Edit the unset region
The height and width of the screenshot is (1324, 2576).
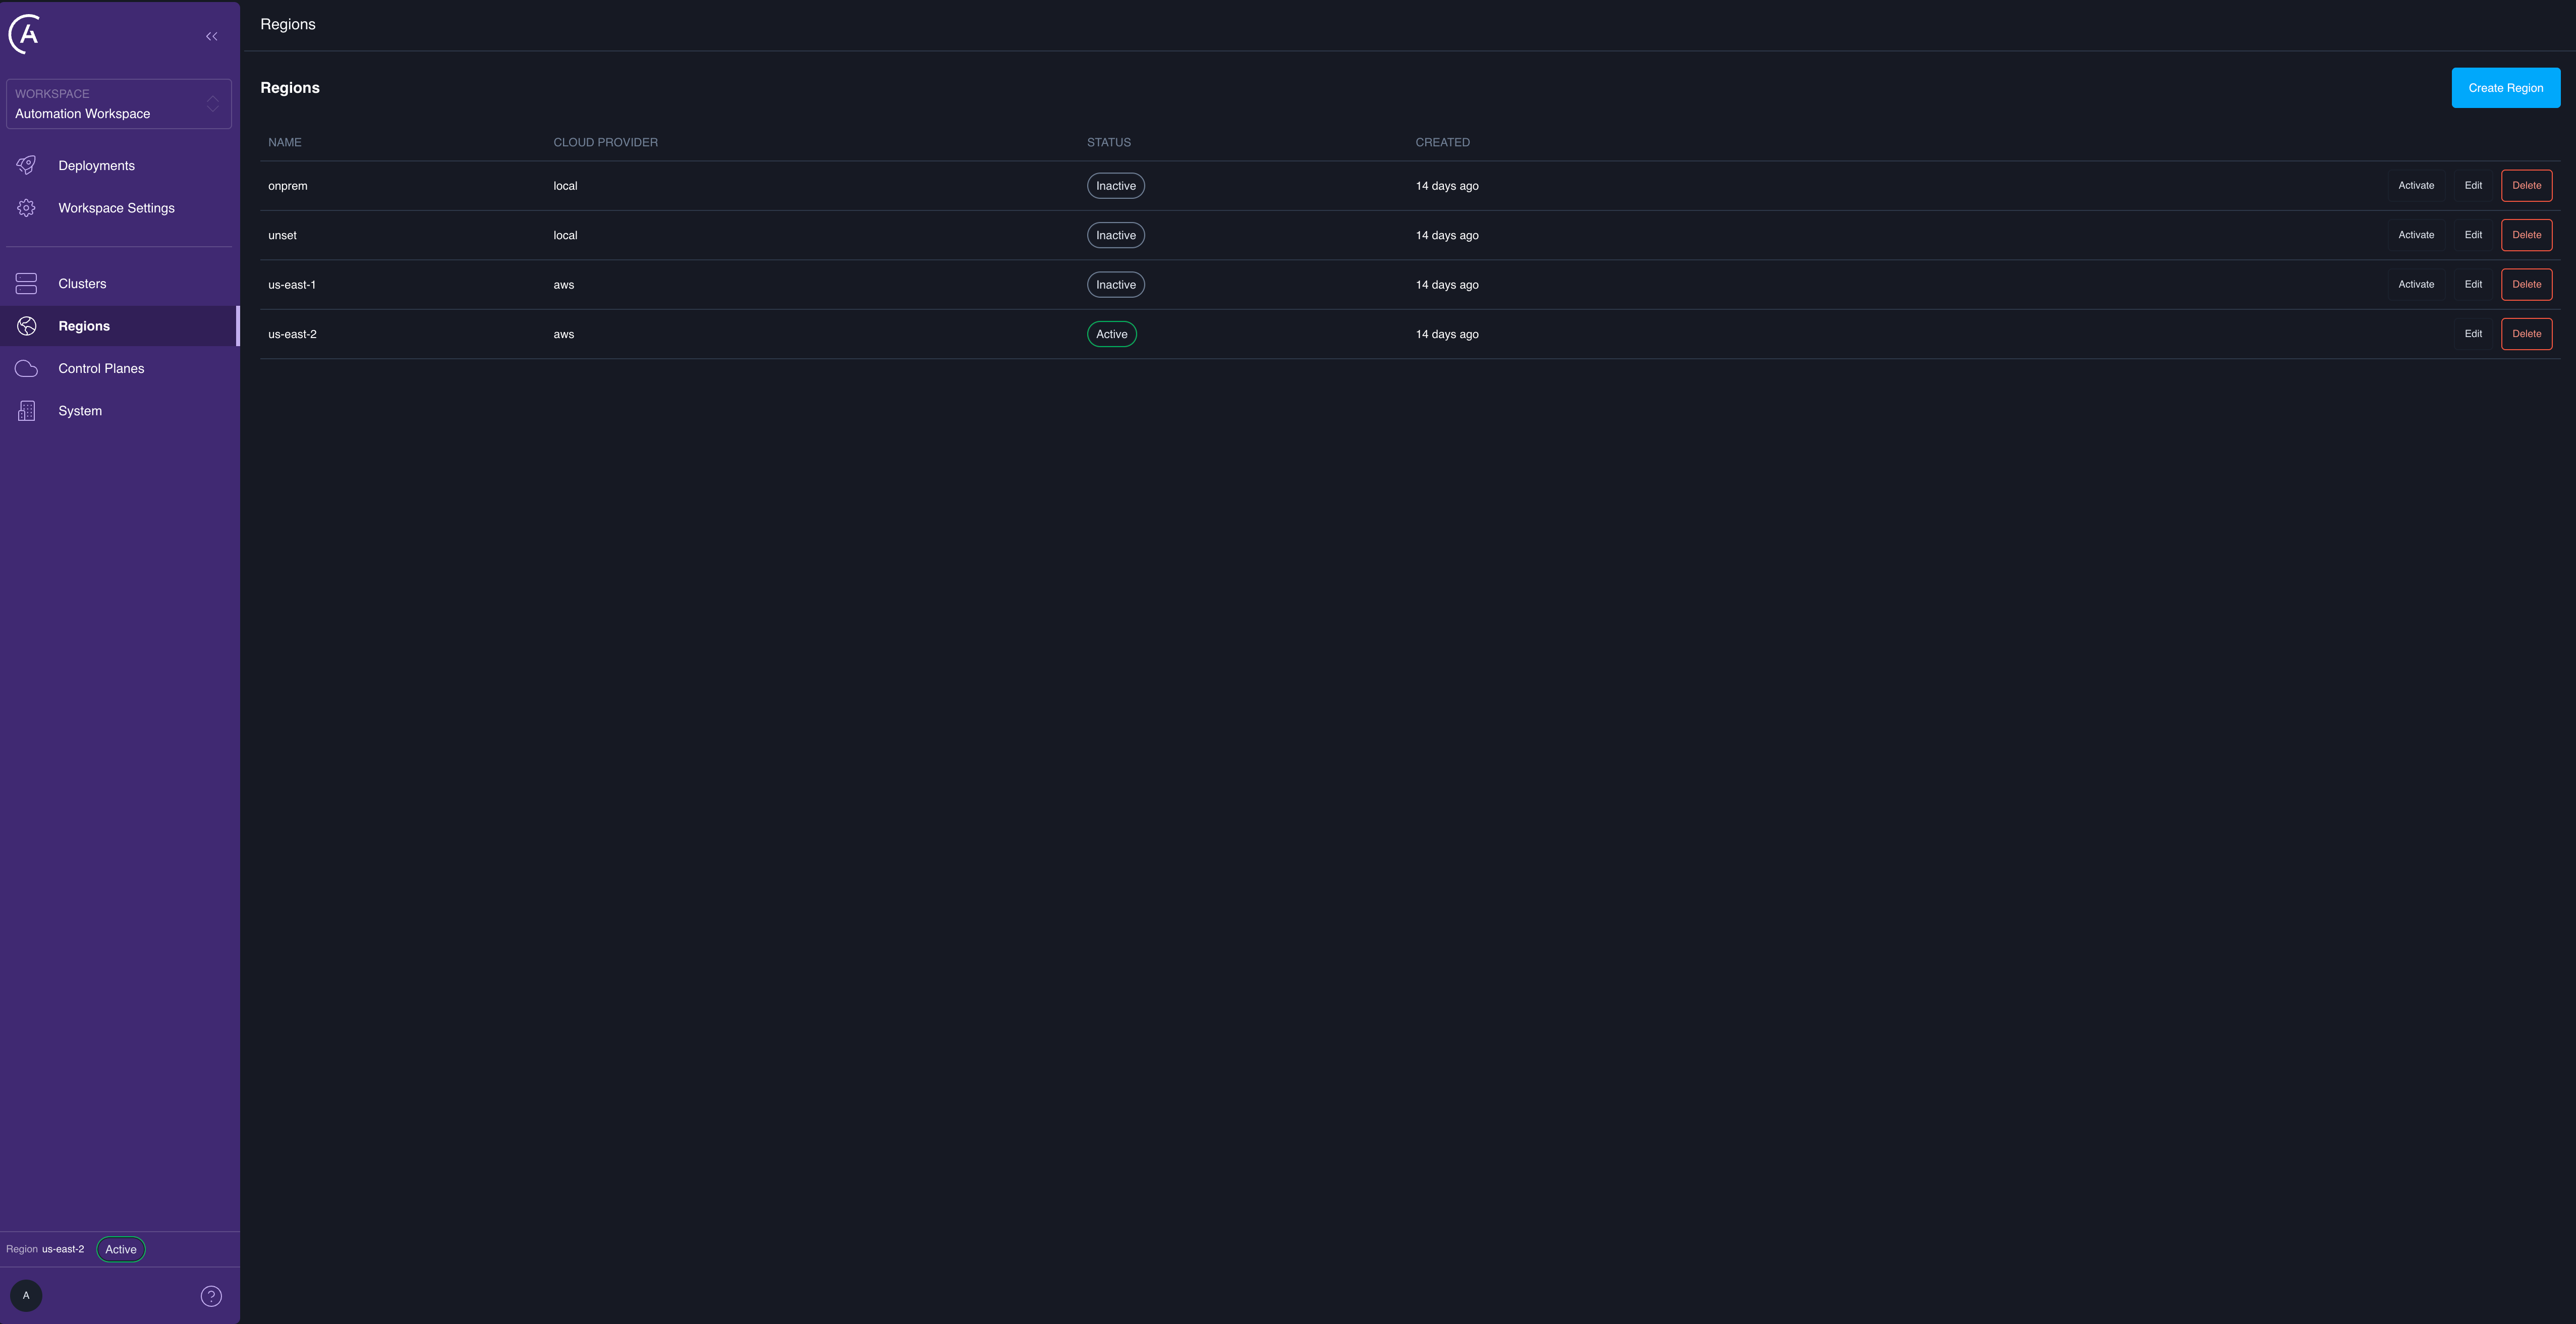[x=2473, y=235]
